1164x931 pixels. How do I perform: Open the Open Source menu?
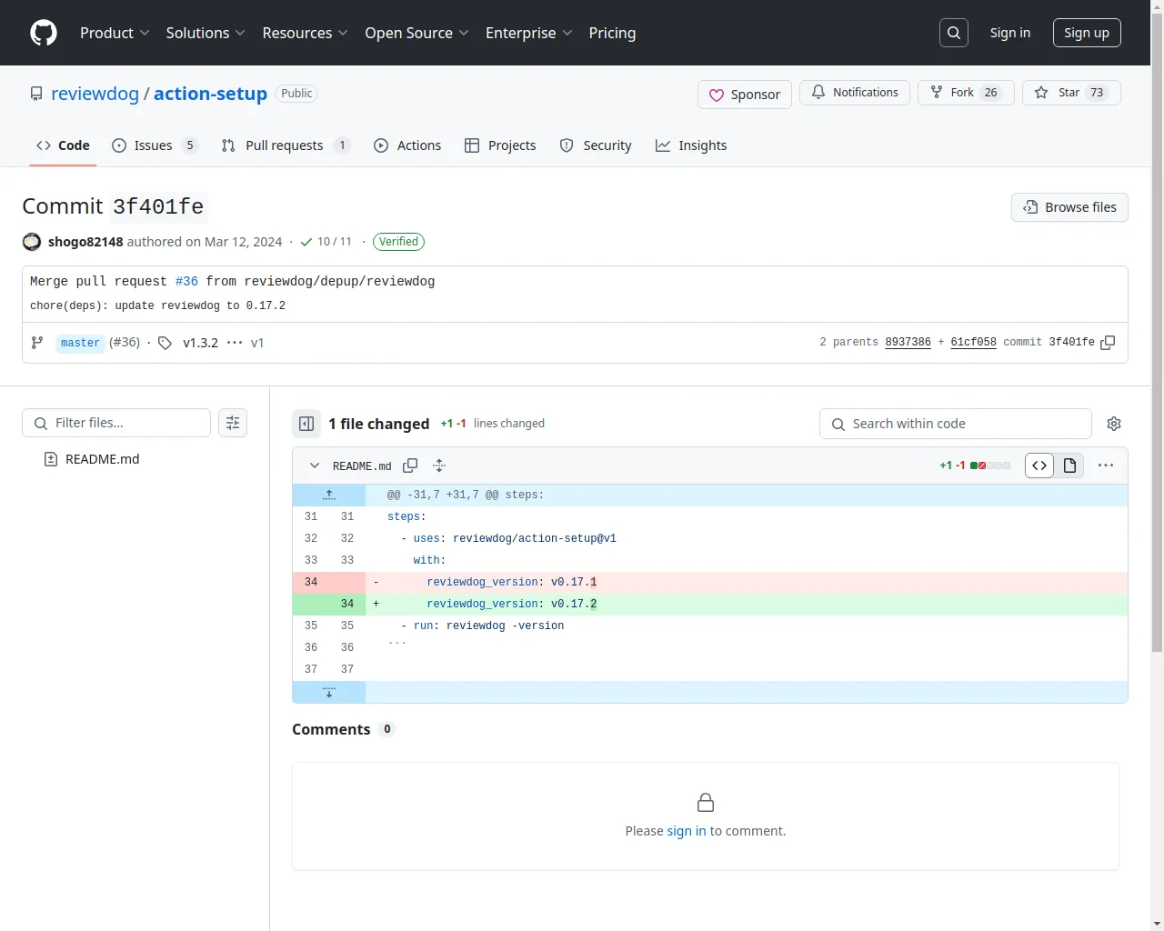tap(416, 33)
